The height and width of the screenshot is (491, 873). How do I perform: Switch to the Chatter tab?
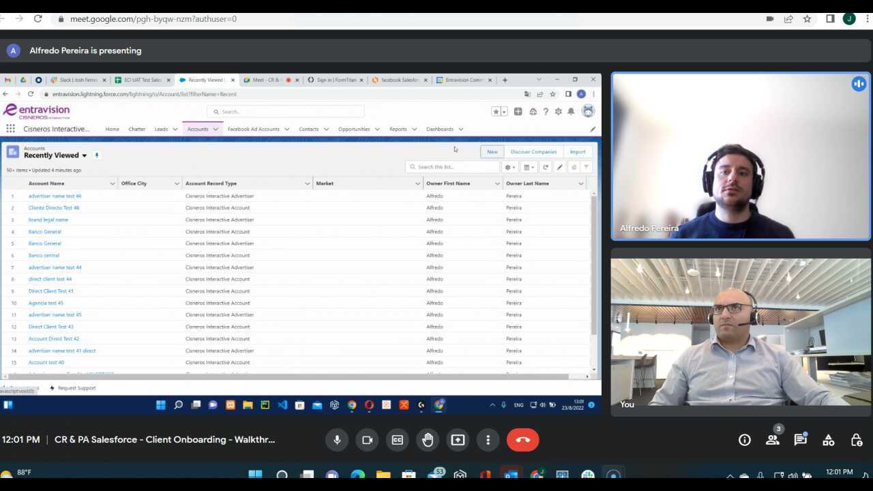point(136,129)
